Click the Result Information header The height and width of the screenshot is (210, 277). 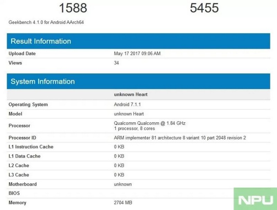[x=40, y=41]
